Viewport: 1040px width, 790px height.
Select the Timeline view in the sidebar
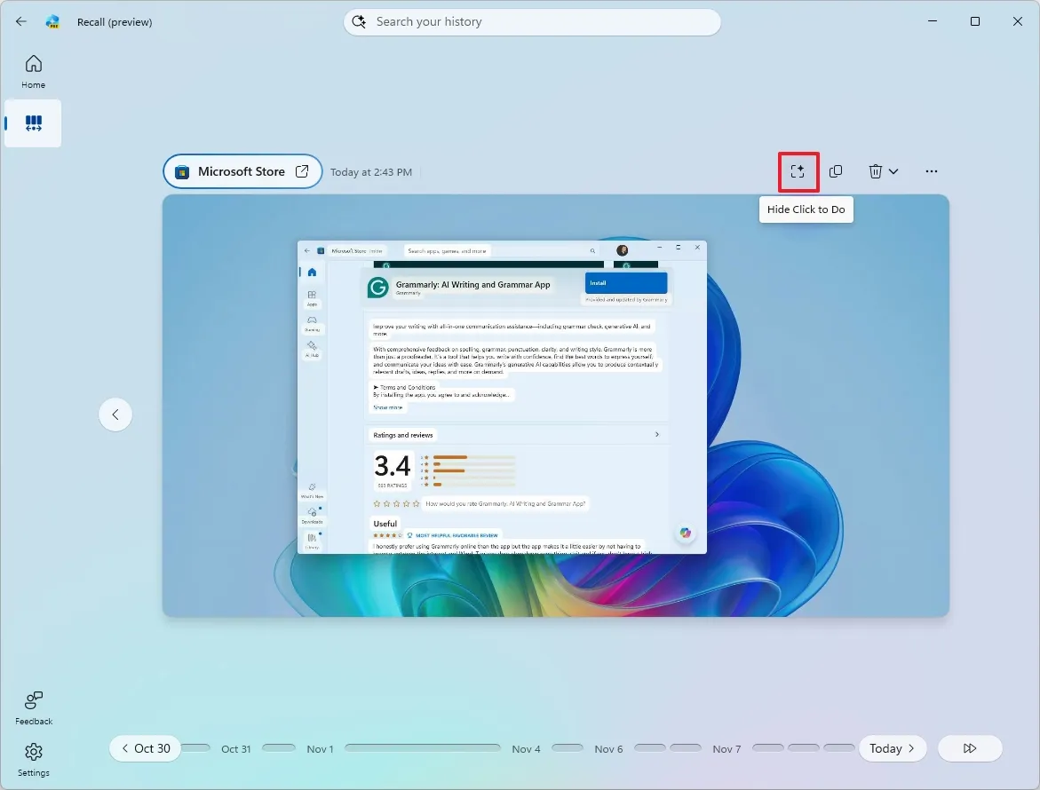coord(33,123)
